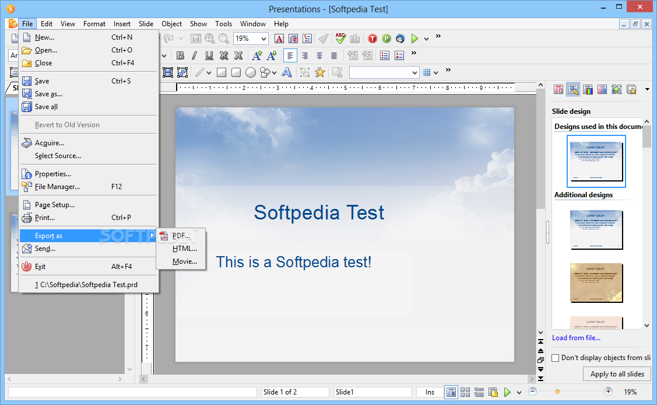Choose Export as PDF

[181, 236]
